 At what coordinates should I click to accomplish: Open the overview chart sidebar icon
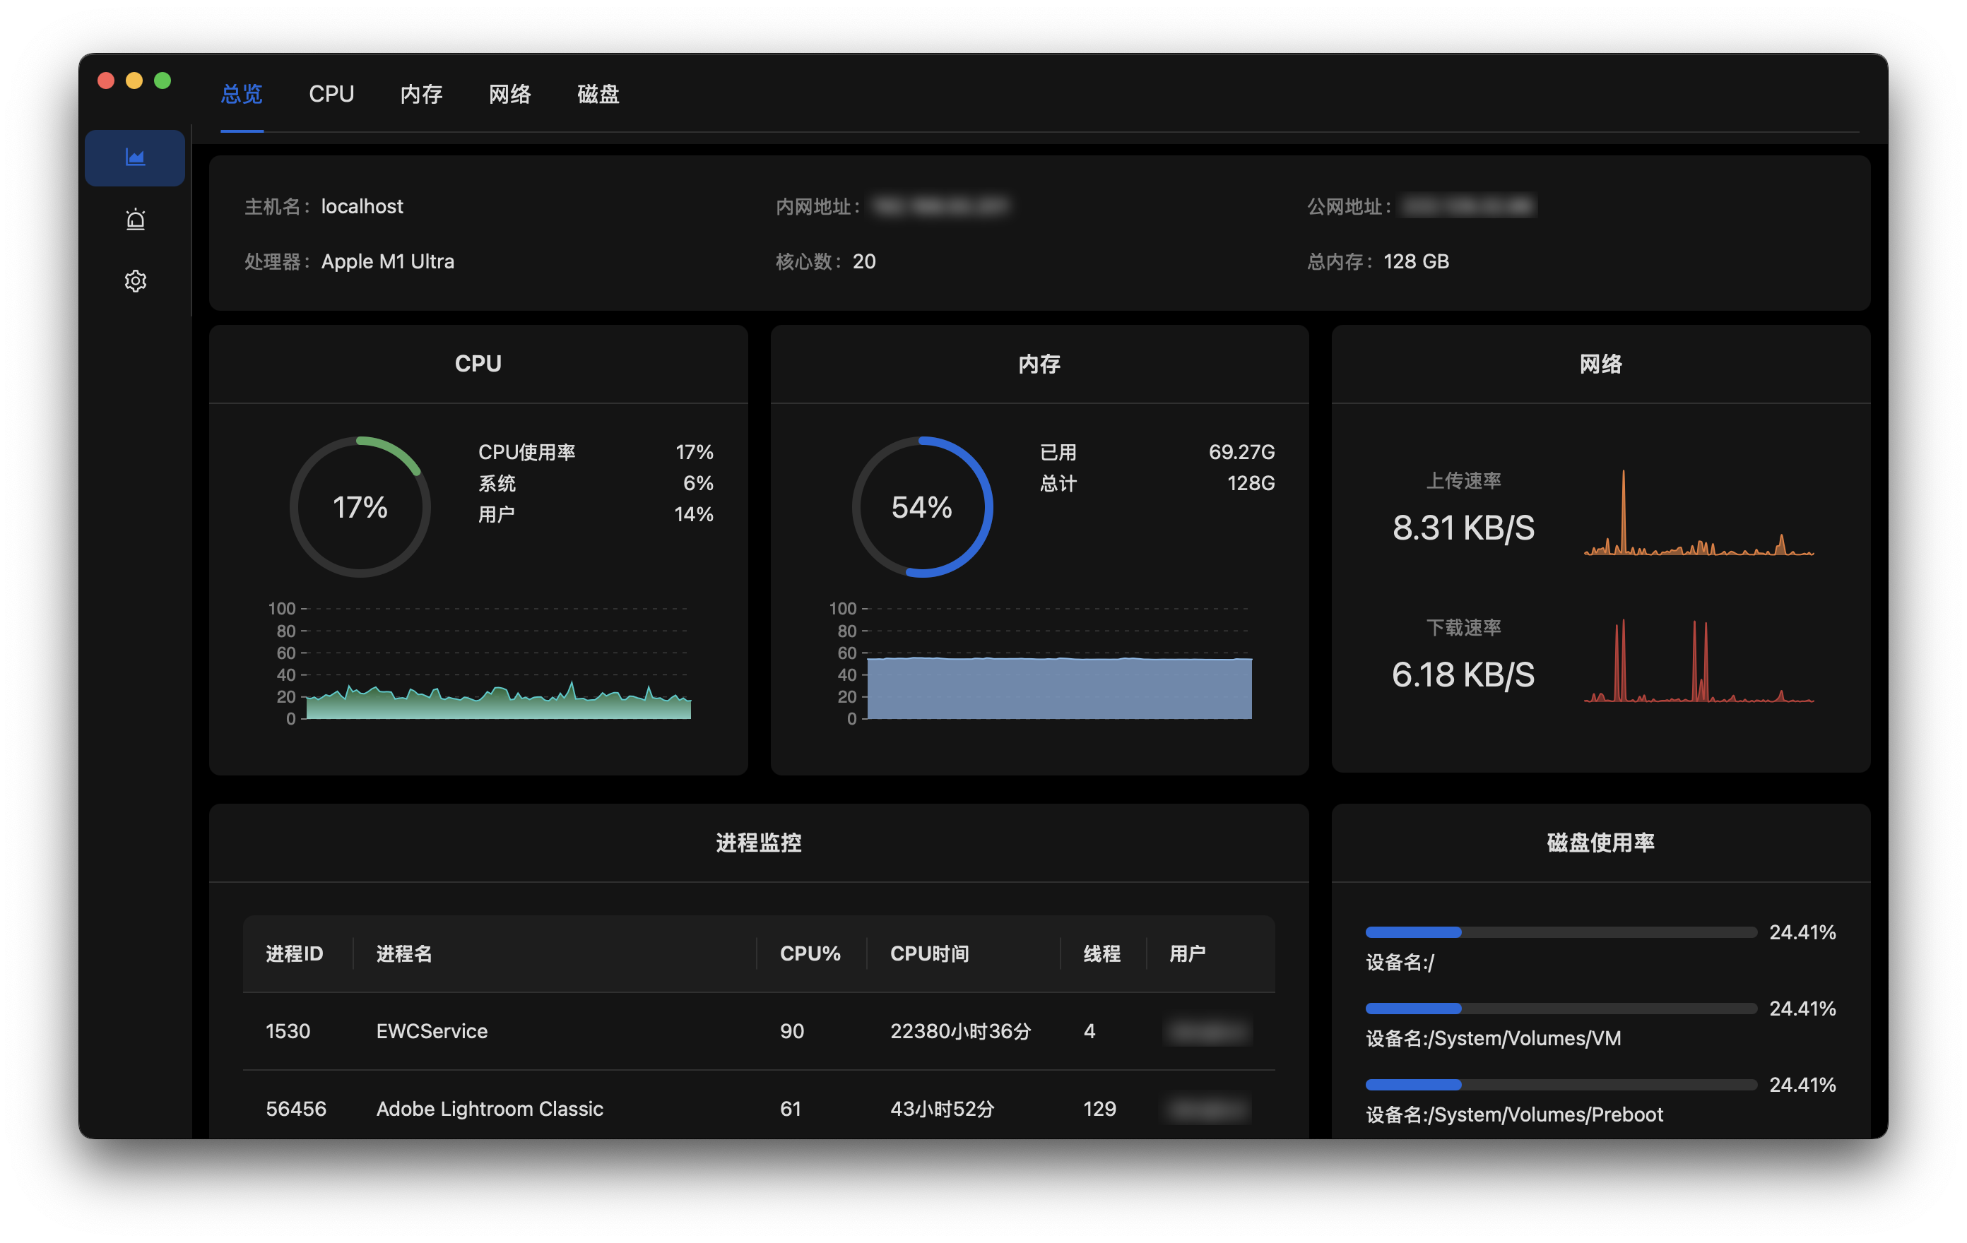click(135, 157)
